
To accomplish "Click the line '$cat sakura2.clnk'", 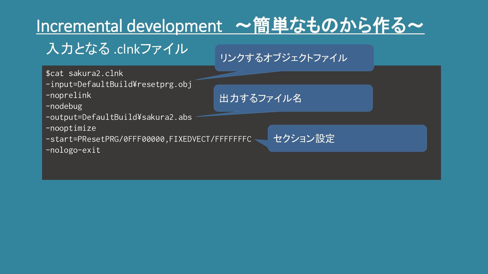I will tap(84, 73).
